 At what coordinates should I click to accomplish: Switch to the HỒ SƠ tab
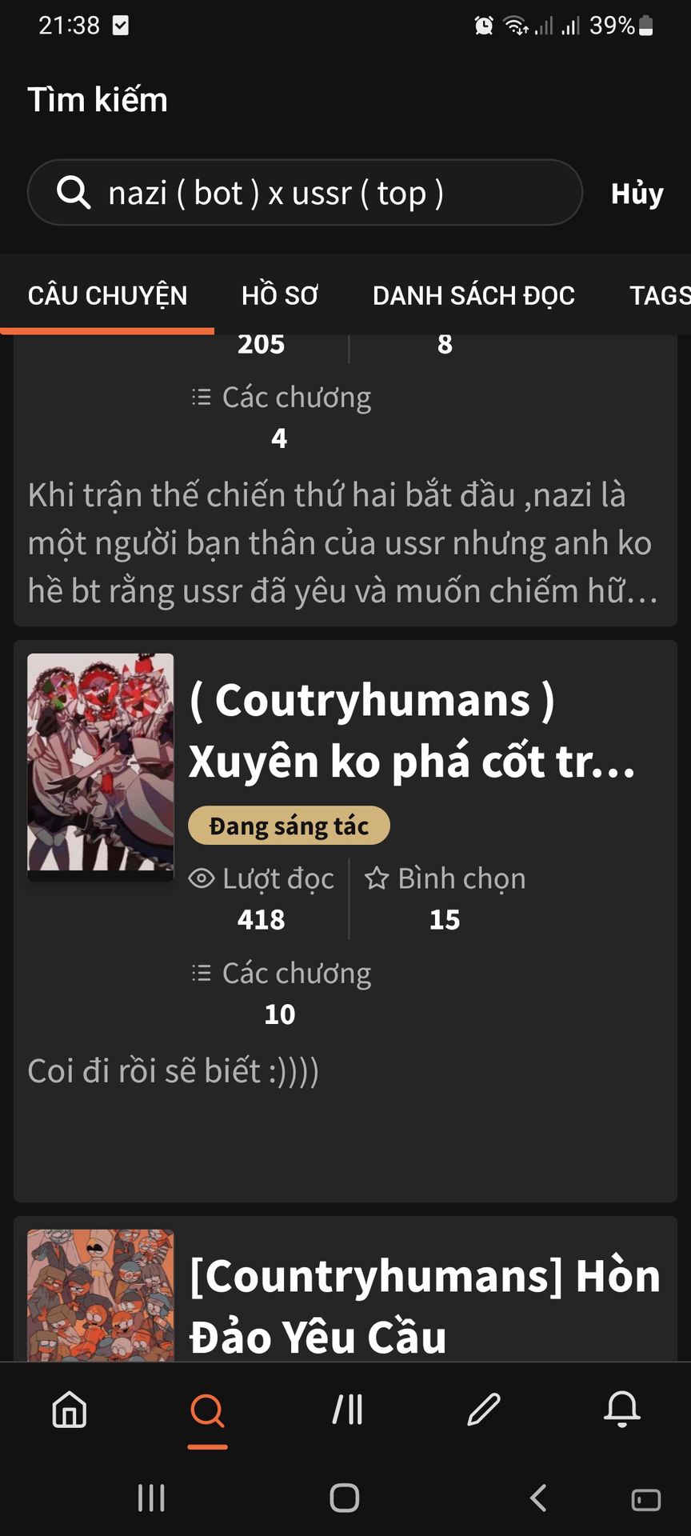click(280, 295)
